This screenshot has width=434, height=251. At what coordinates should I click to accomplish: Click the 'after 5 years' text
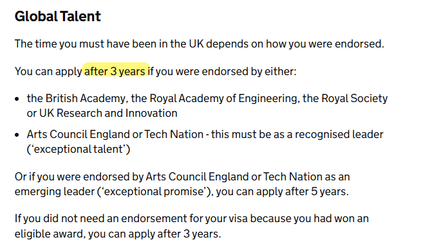[316, 191]
